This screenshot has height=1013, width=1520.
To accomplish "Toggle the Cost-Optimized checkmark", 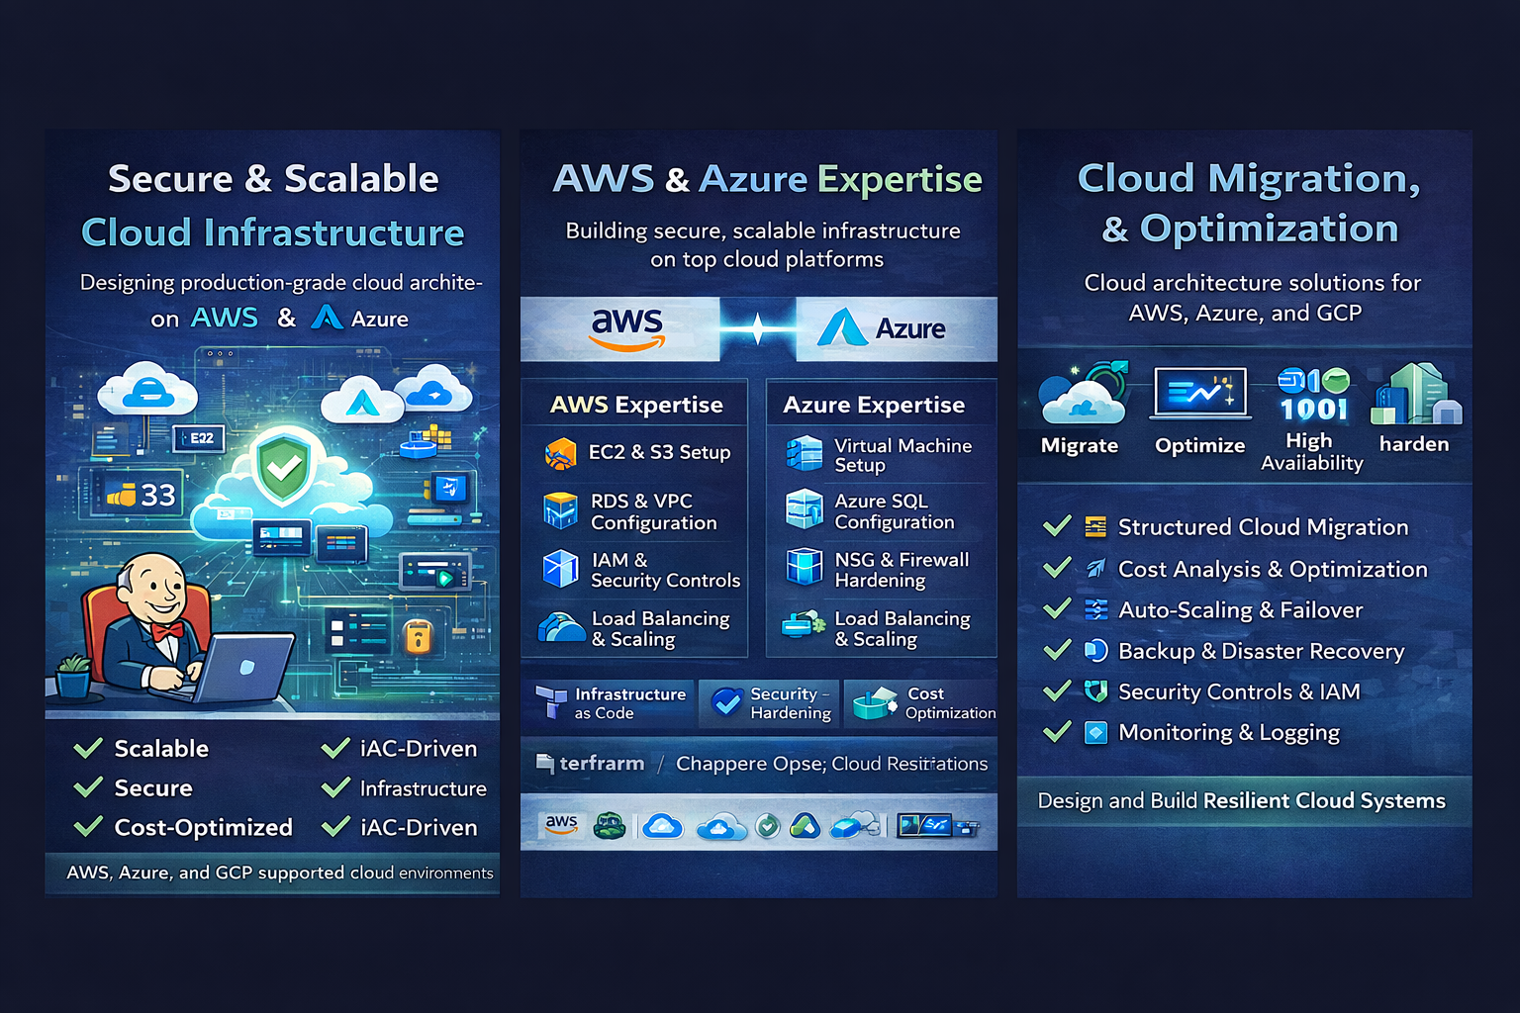I will 89,826.
